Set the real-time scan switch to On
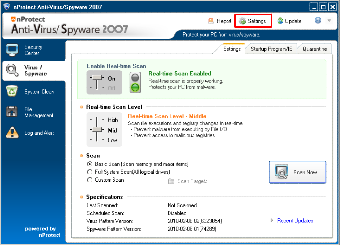Screen dimensions: 340x245 click(x=112, y=78)
